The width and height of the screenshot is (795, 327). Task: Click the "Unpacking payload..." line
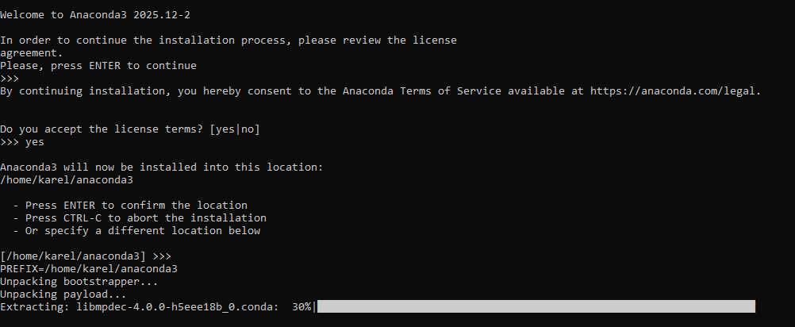point(63,294)
